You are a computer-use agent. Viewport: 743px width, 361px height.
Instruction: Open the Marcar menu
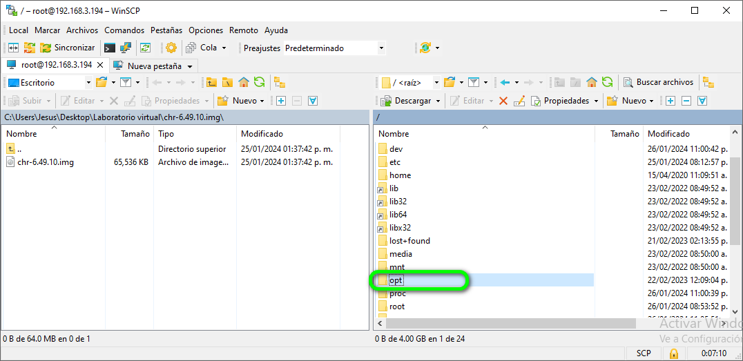pos(48,30)
